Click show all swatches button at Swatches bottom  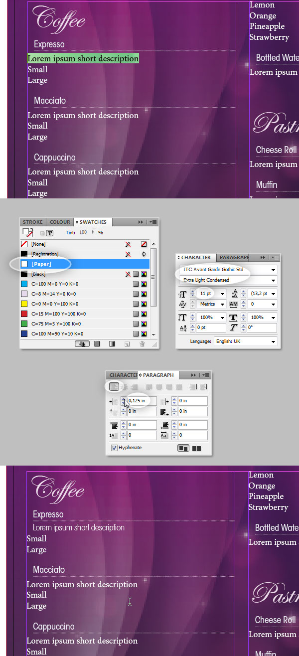[83, 343]
